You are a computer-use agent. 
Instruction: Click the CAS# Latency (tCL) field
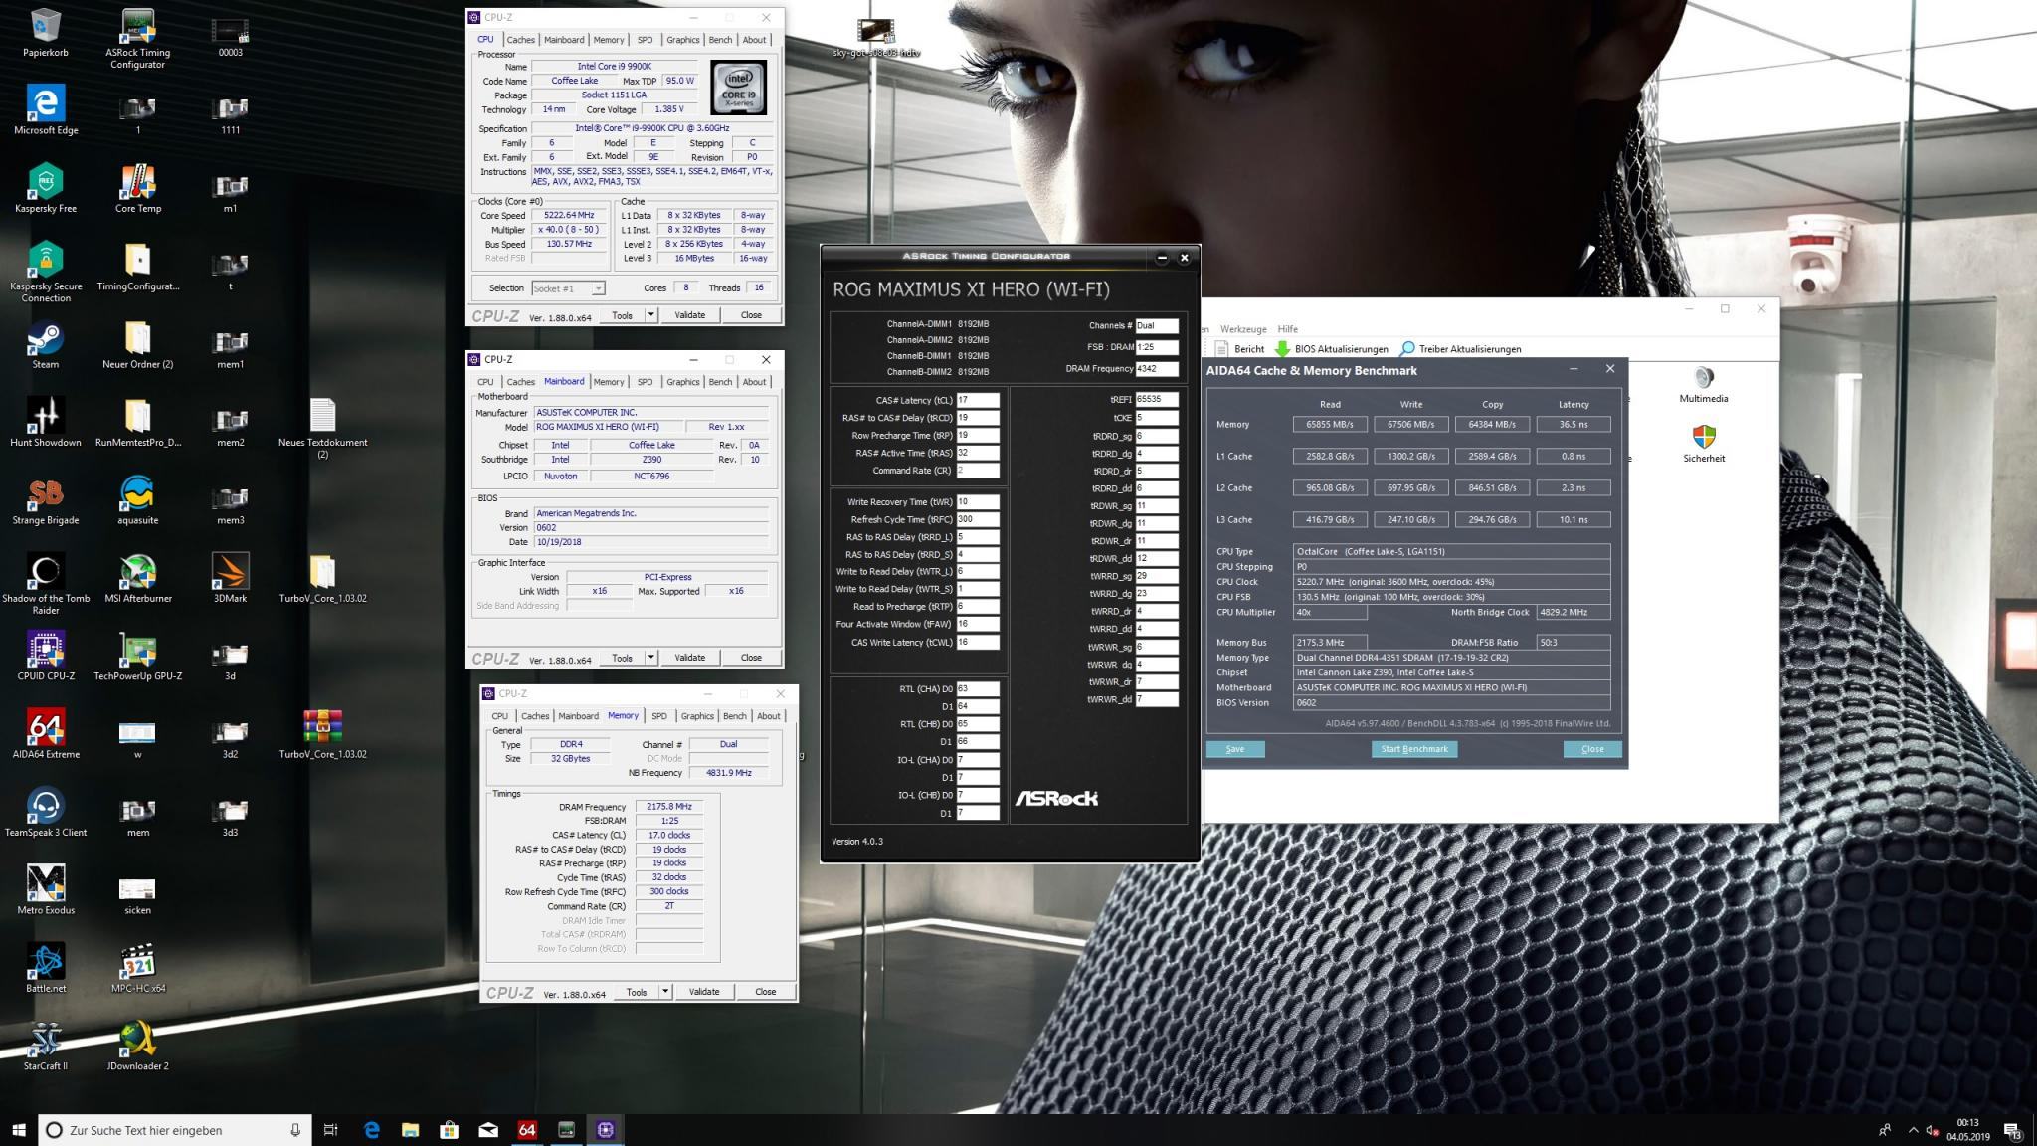point(977,400)
